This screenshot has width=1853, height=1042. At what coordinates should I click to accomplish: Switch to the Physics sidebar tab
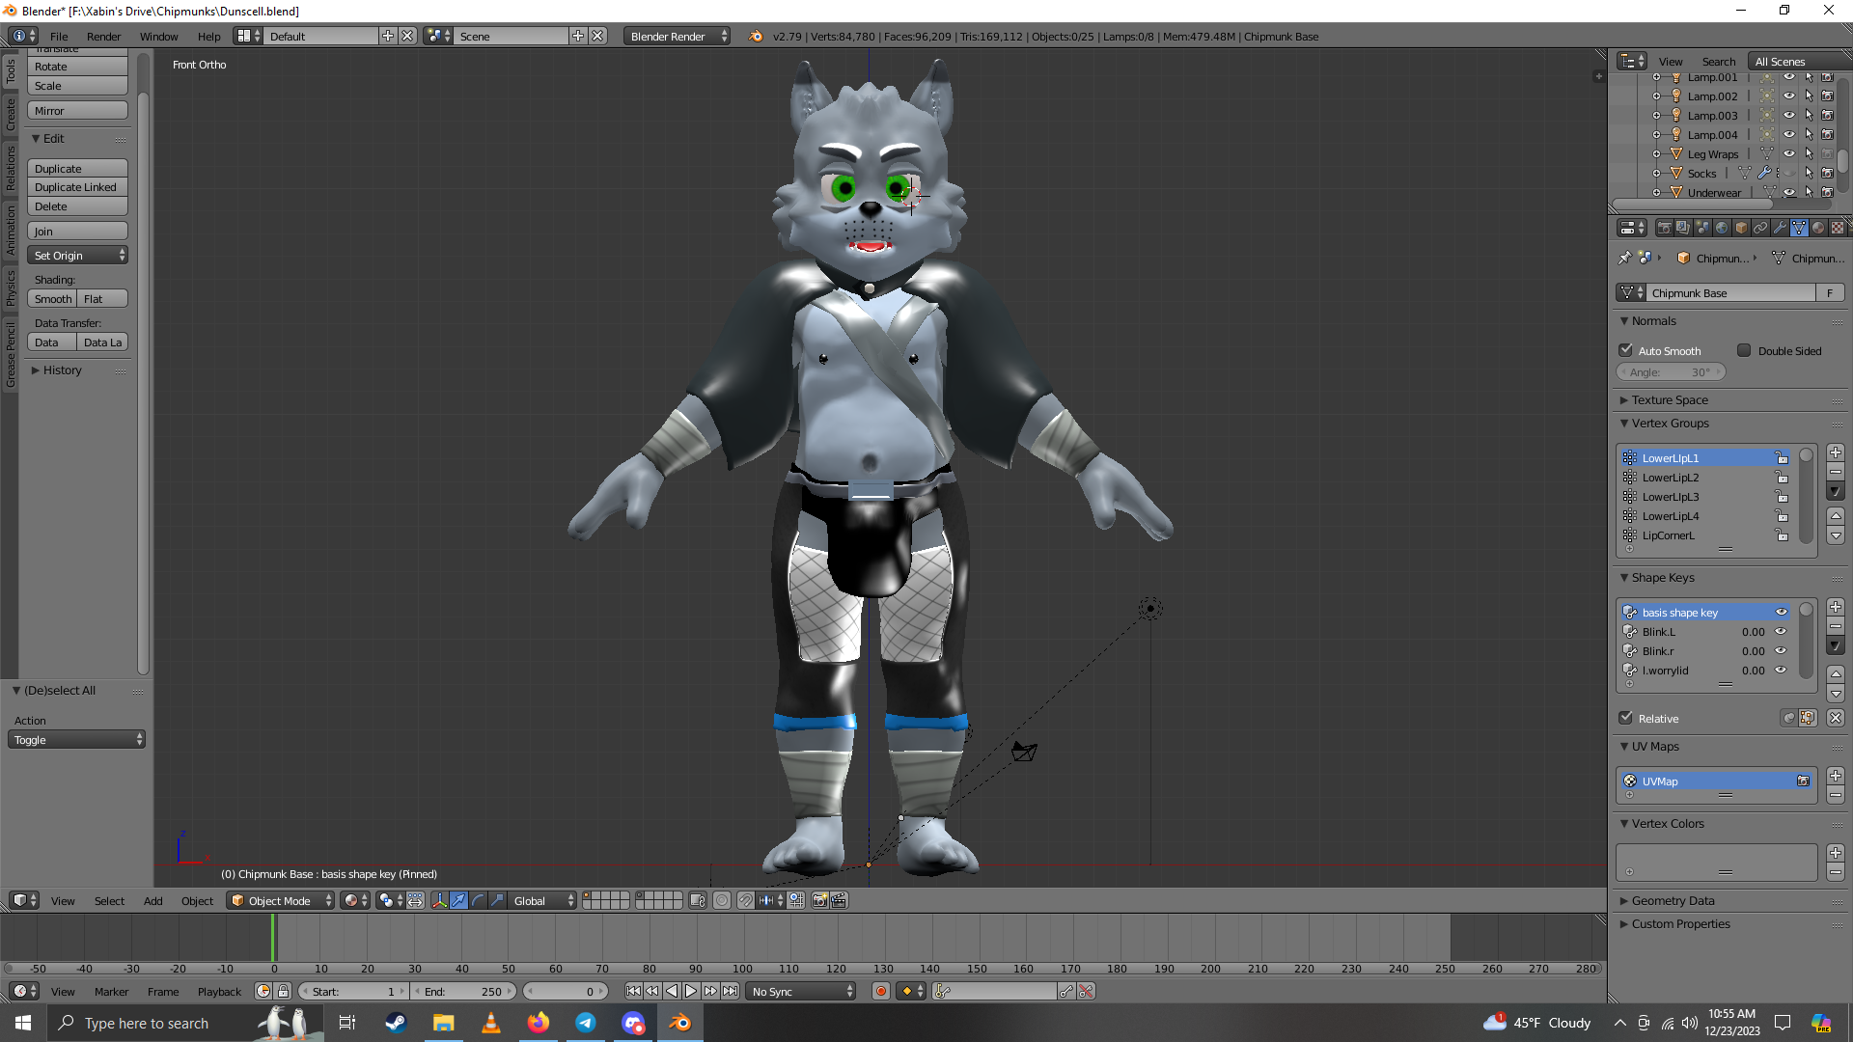coord(11,288)
